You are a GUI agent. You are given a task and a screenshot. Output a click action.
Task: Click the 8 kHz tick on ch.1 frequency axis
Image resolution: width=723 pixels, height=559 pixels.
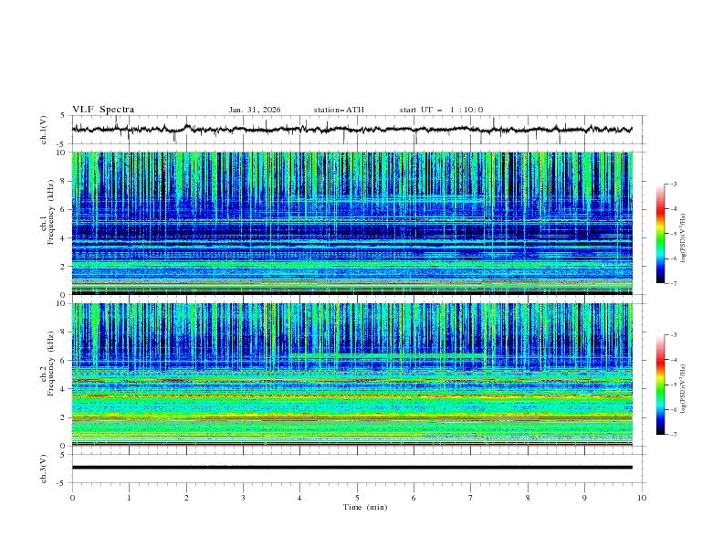tap(65, 181)
